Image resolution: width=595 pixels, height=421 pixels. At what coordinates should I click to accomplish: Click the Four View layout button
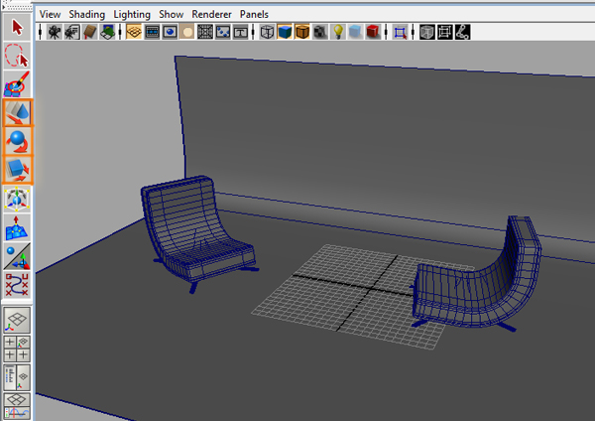[18, 349]
